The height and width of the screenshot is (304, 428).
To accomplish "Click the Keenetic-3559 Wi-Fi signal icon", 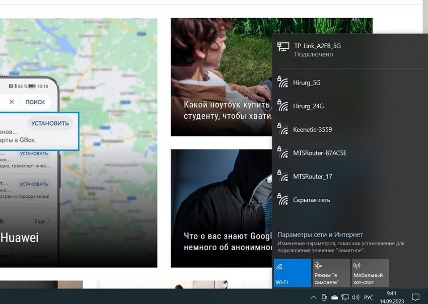I will [283, 129].
